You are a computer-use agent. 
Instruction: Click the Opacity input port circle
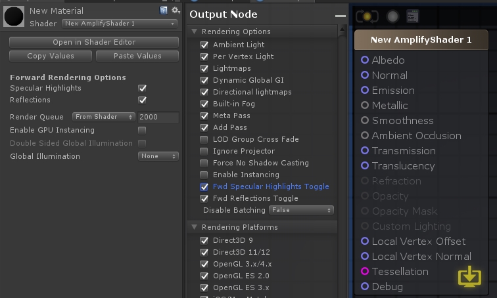coord(365,196)
